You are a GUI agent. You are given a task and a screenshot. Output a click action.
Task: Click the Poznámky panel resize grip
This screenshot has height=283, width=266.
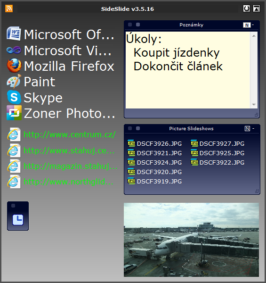(x=256, y=115)
